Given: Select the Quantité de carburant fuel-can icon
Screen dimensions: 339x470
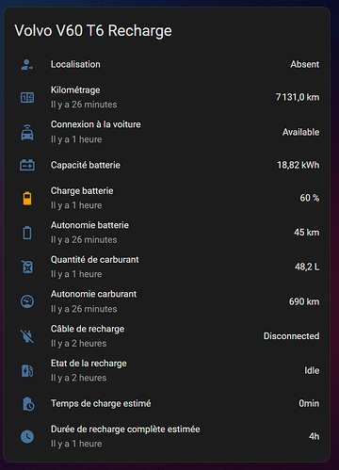Looking at the screenshot, I should tap(27, 267).
